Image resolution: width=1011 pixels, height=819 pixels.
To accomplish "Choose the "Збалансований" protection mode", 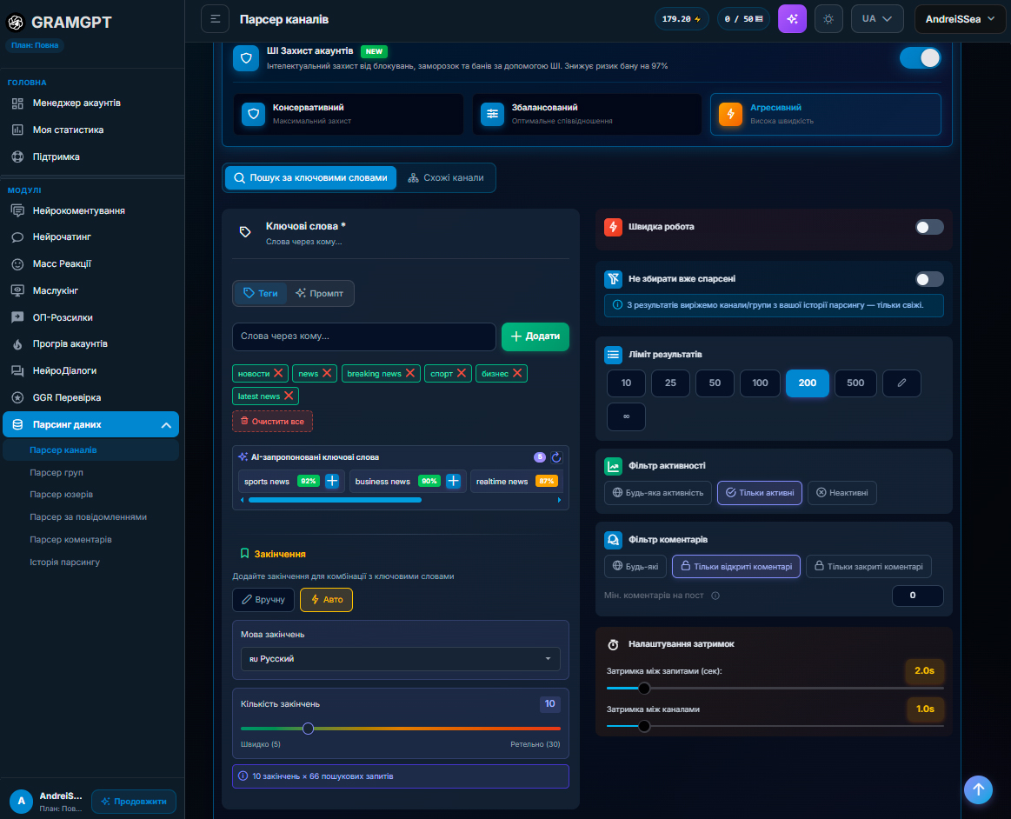I will coord(587,114).
